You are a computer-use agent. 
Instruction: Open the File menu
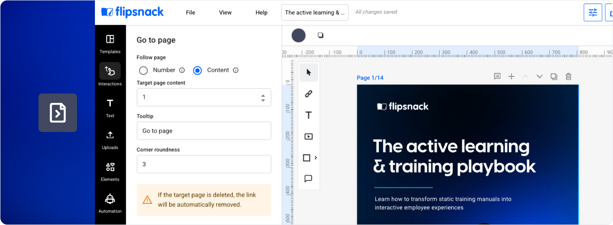tap(190, 13)
